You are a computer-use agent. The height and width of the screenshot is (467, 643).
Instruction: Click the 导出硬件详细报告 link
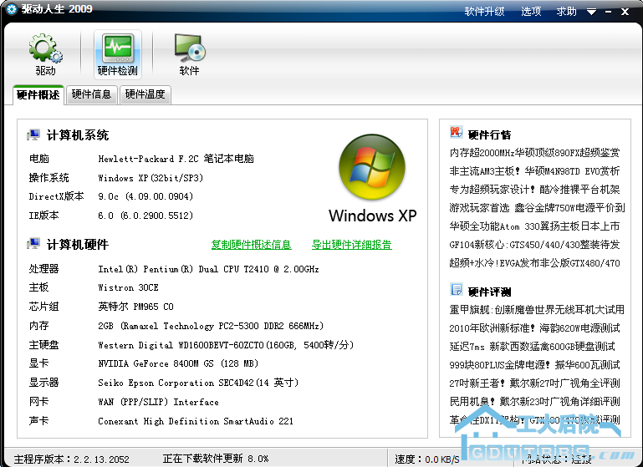click(351, 245)
